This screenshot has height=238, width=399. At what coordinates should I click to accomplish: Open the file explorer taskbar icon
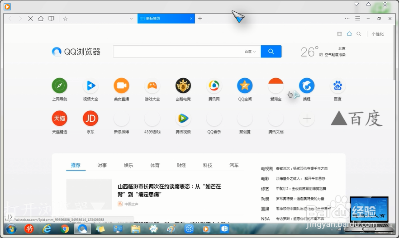click(x=136, y=229)
